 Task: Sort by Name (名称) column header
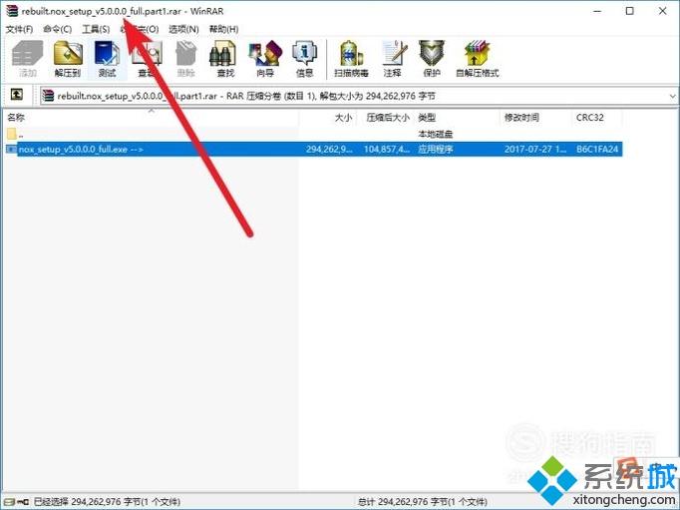coord(151,117)
